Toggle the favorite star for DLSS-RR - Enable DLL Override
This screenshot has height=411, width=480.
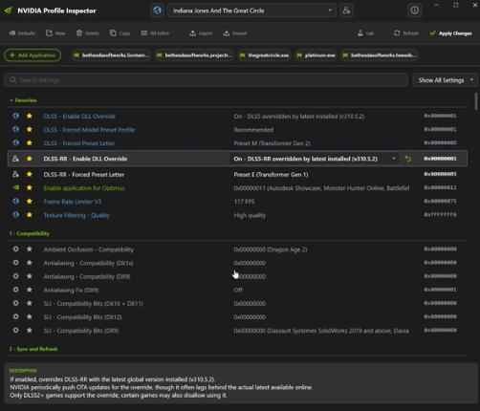(x=30, y=159)
